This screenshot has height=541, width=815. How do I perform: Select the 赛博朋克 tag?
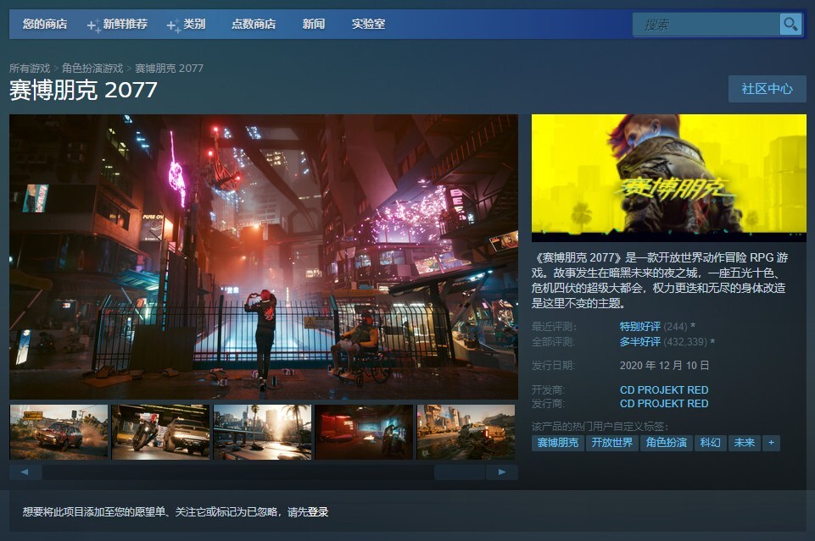point(558,443)
